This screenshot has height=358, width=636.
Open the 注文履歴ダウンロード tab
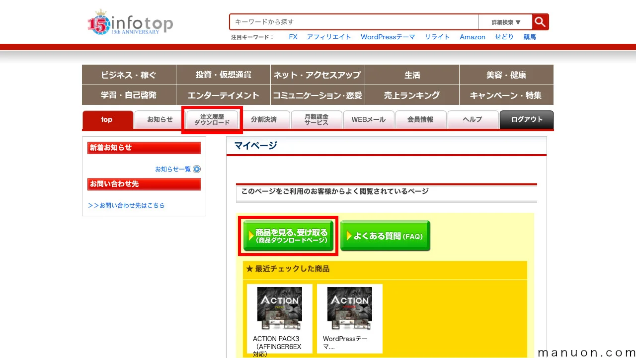click(x=212, y=119)
